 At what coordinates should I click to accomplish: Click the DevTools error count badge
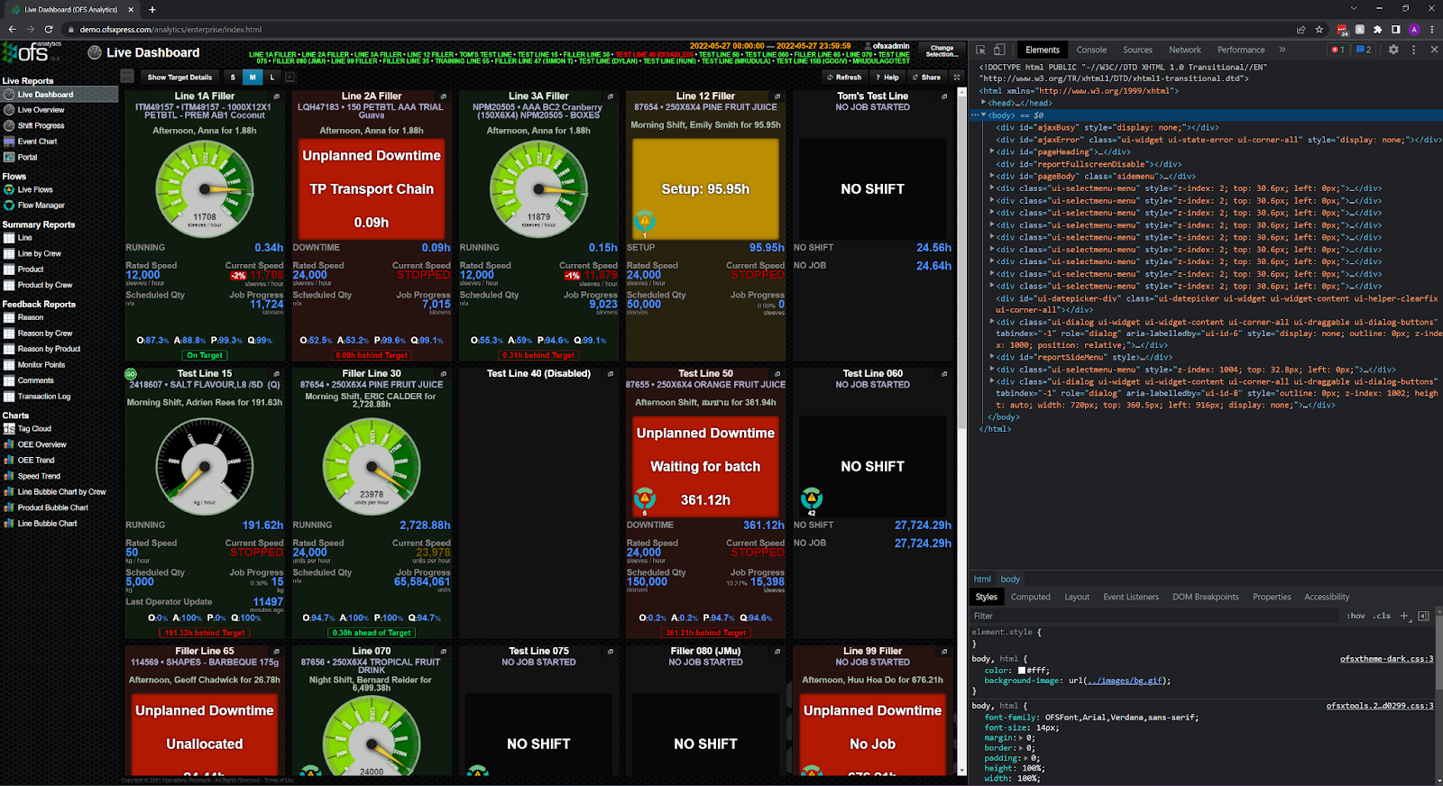(1337, 50)
